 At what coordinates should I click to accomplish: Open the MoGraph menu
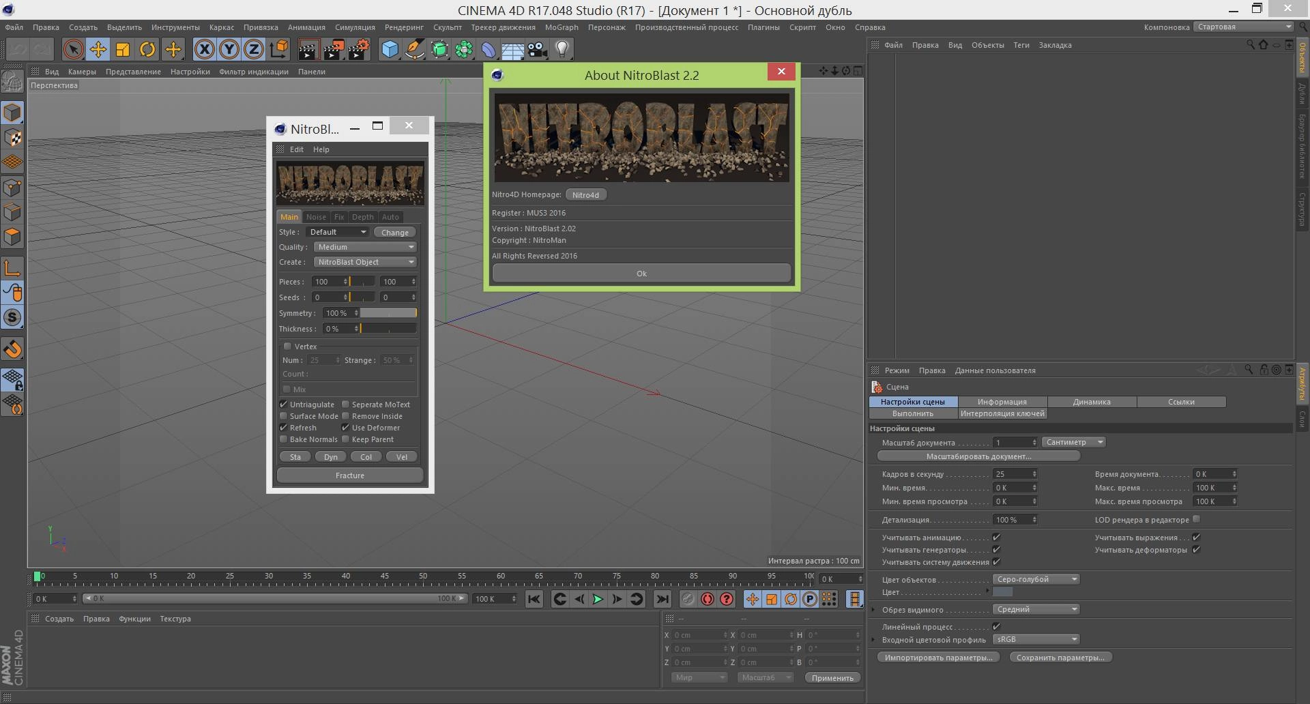[562, 27]
